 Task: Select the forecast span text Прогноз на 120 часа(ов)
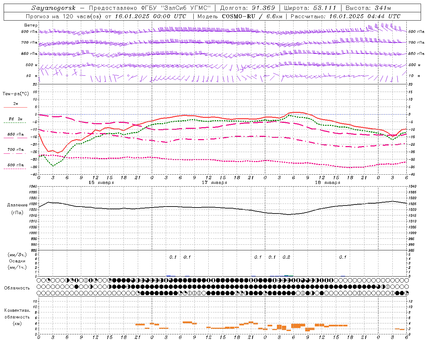[64, 16]
